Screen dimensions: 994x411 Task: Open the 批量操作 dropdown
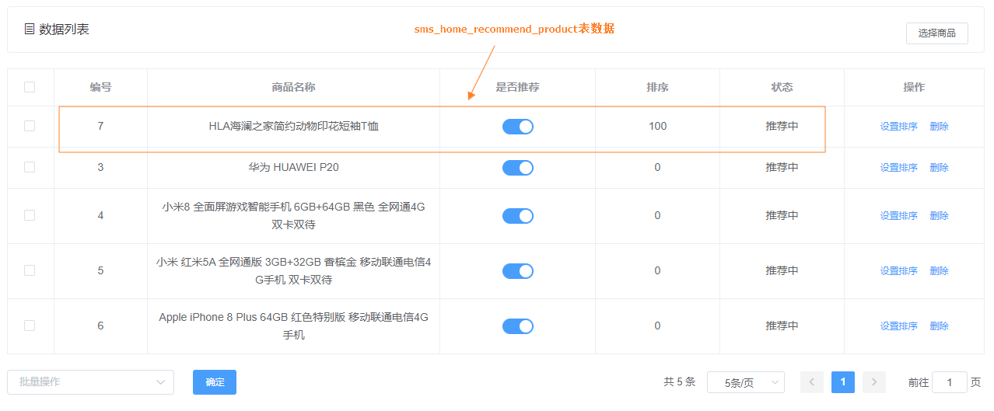pyautogui.click(x=90, y=382)
